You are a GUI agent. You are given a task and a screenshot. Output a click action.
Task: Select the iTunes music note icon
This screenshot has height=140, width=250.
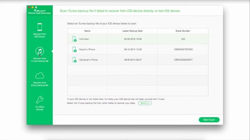[x=40, y=51]
